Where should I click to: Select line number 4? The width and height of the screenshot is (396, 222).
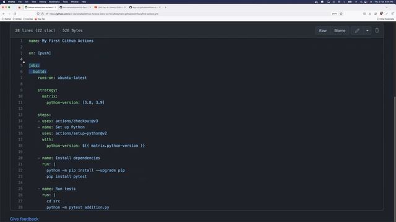point(22,59)
